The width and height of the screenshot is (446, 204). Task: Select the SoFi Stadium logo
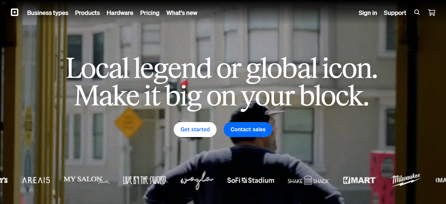click(251, 181)
